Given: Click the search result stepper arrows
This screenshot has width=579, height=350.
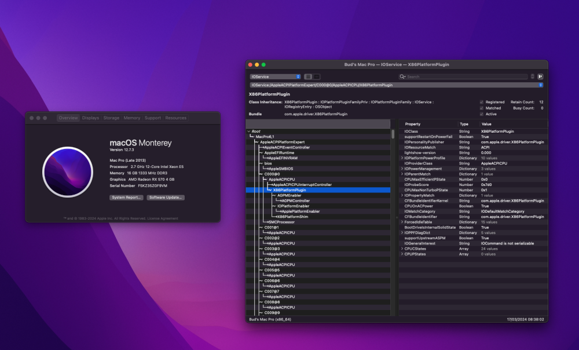Looking at the screenshot, I should click(533, 76).
